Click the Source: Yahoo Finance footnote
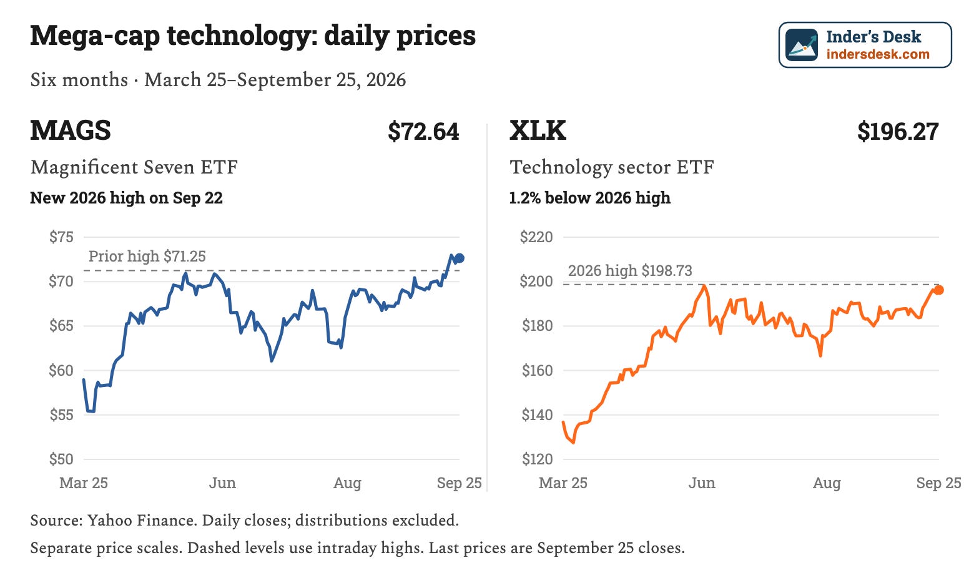Viewport: 974px width, 578px height. click(245, 520)
